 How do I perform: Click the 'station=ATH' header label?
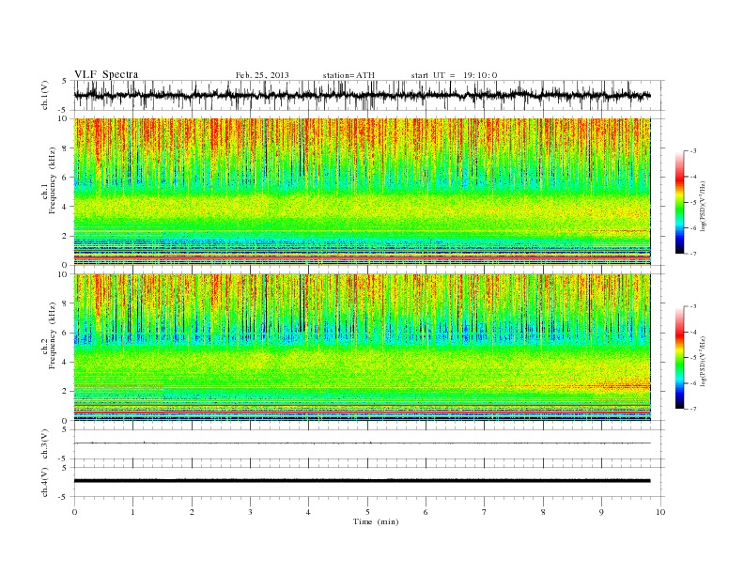tap(349, 75)
